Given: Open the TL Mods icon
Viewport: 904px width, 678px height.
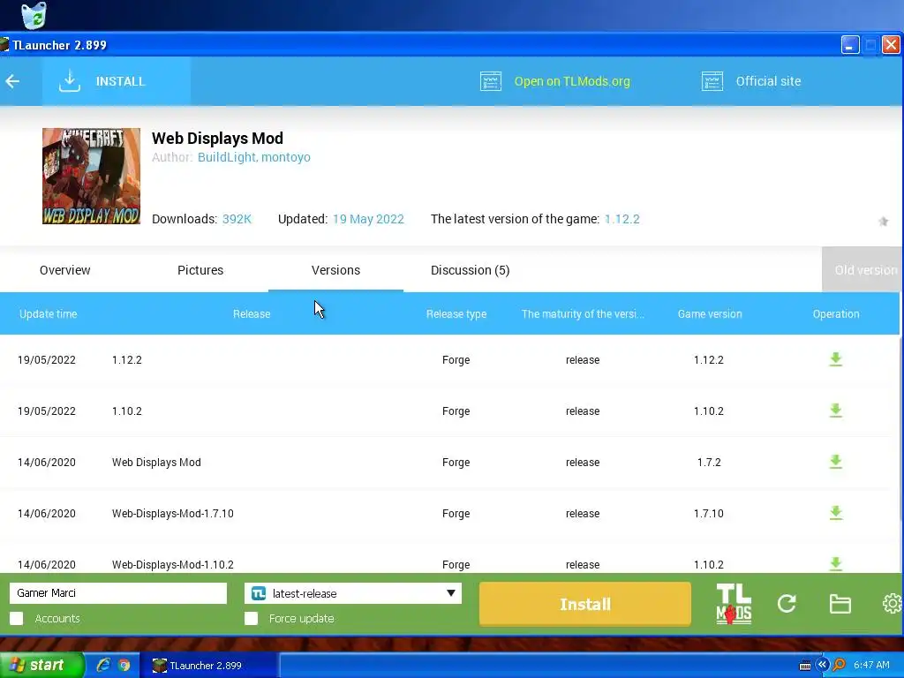Looking at the screenshot, I should pos(734,604).
